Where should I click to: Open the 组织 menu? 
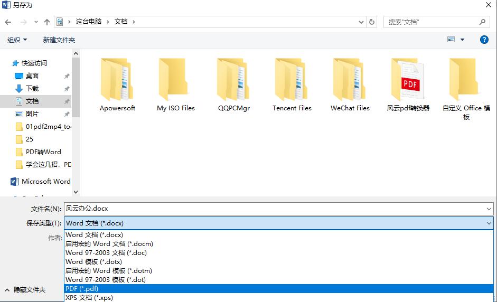[x=17, y=40]
